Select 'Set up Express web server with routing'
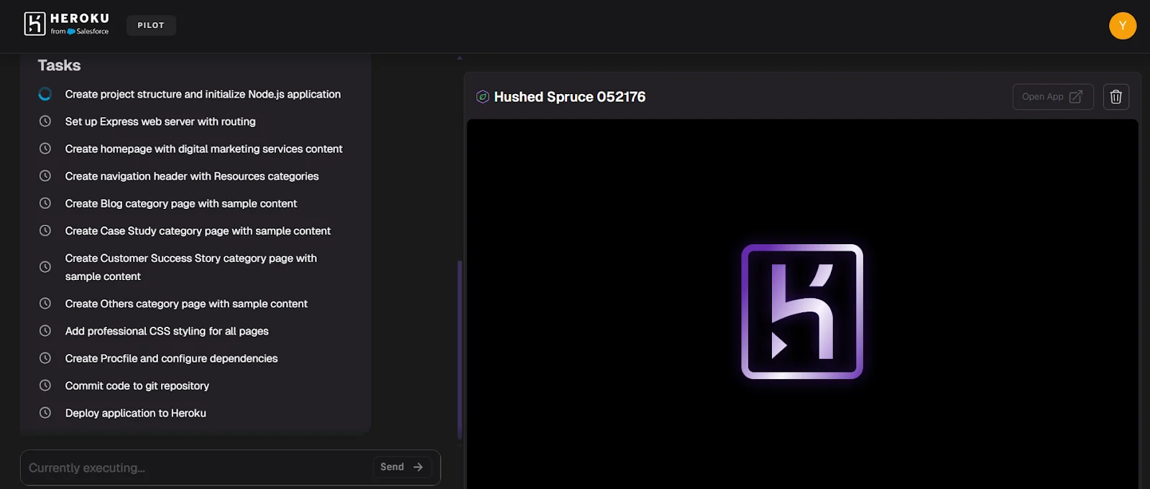 pyautogui.click(x=160, y=121)
